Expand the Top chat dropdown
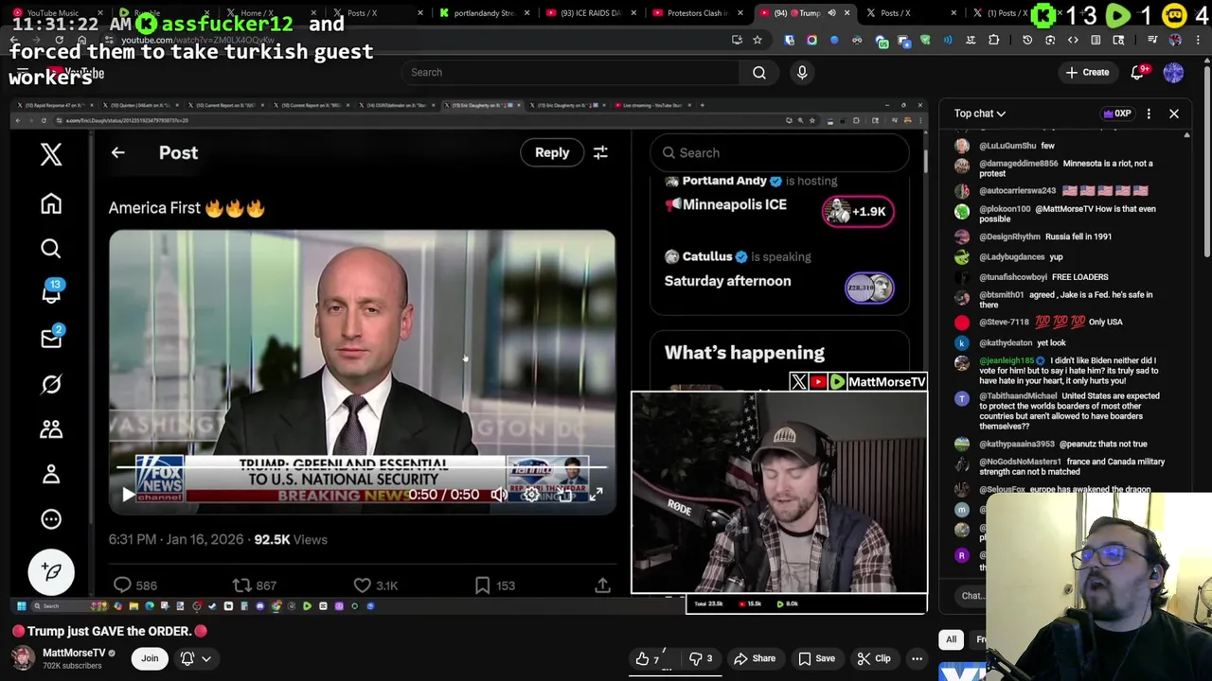The image size is (1212, 681). point(979,113)
